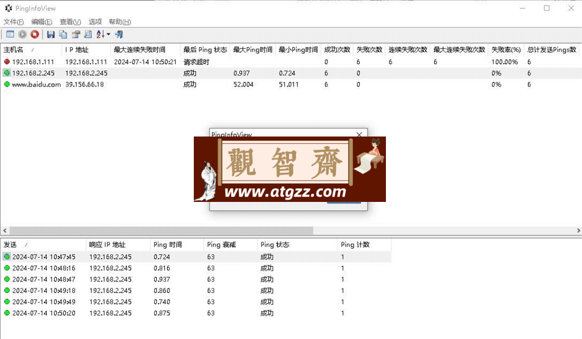The image size is (582, 339).
Task: Sort by the 总计发送Pings数 column header
Action: (x=551, y=49)
